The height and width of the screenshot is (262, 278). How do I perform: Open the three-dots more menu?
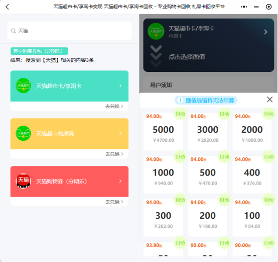coord(244,7)
